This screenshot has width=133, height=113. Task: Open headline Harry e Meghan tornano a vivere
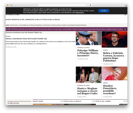[x=87, y=91]
